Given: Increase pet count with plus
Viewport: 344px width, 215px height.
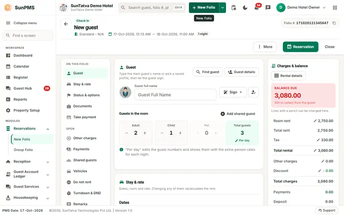Looking at the screenshot, I should click(216, 133).
